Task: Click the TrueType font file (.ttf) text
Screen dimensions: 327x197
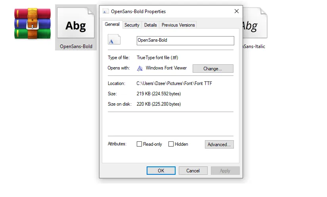Action: tap(157, 58)
